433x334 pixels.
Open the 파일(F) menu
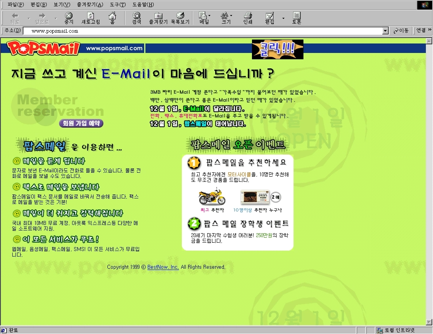tap(15, 5)
